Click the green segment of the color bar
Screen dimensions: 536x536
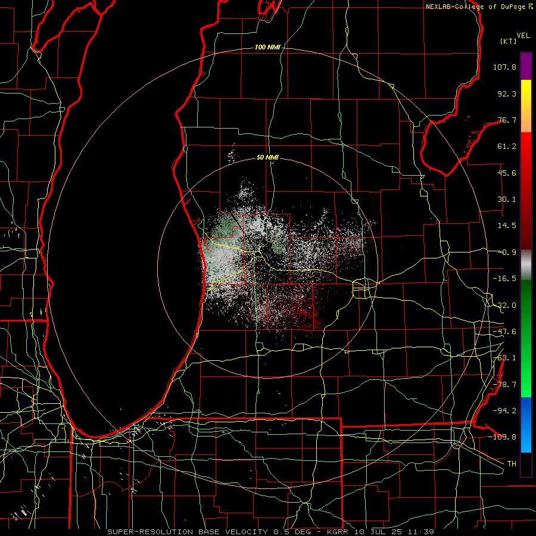(526, 338)
